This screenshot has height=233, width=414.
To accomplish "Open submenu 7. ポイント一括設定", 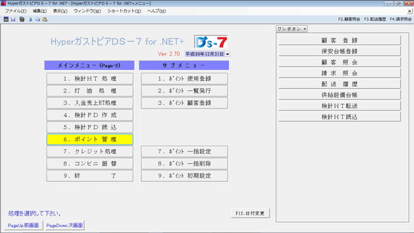I will (184, 151).
